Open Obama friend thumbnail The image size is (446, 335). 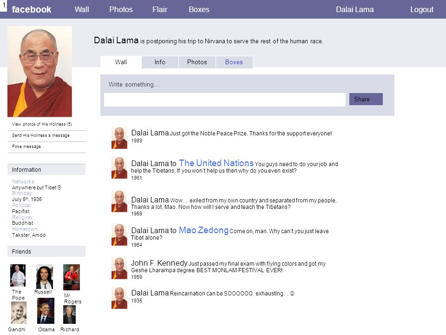coord(46,311)
